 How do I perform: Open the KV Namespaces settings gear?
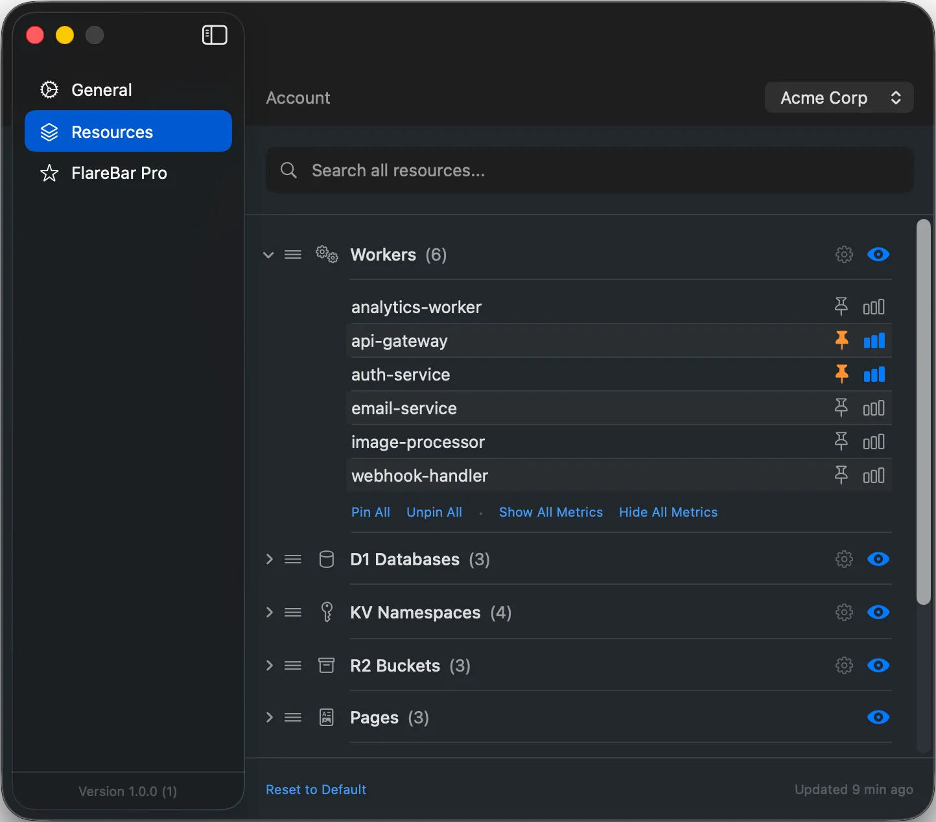tap(844, 612)
